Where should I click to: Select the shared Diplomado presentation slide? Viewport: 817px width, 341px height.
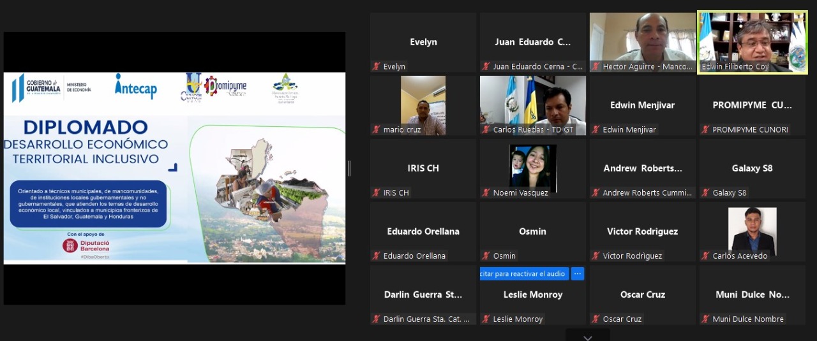[174, 168]
